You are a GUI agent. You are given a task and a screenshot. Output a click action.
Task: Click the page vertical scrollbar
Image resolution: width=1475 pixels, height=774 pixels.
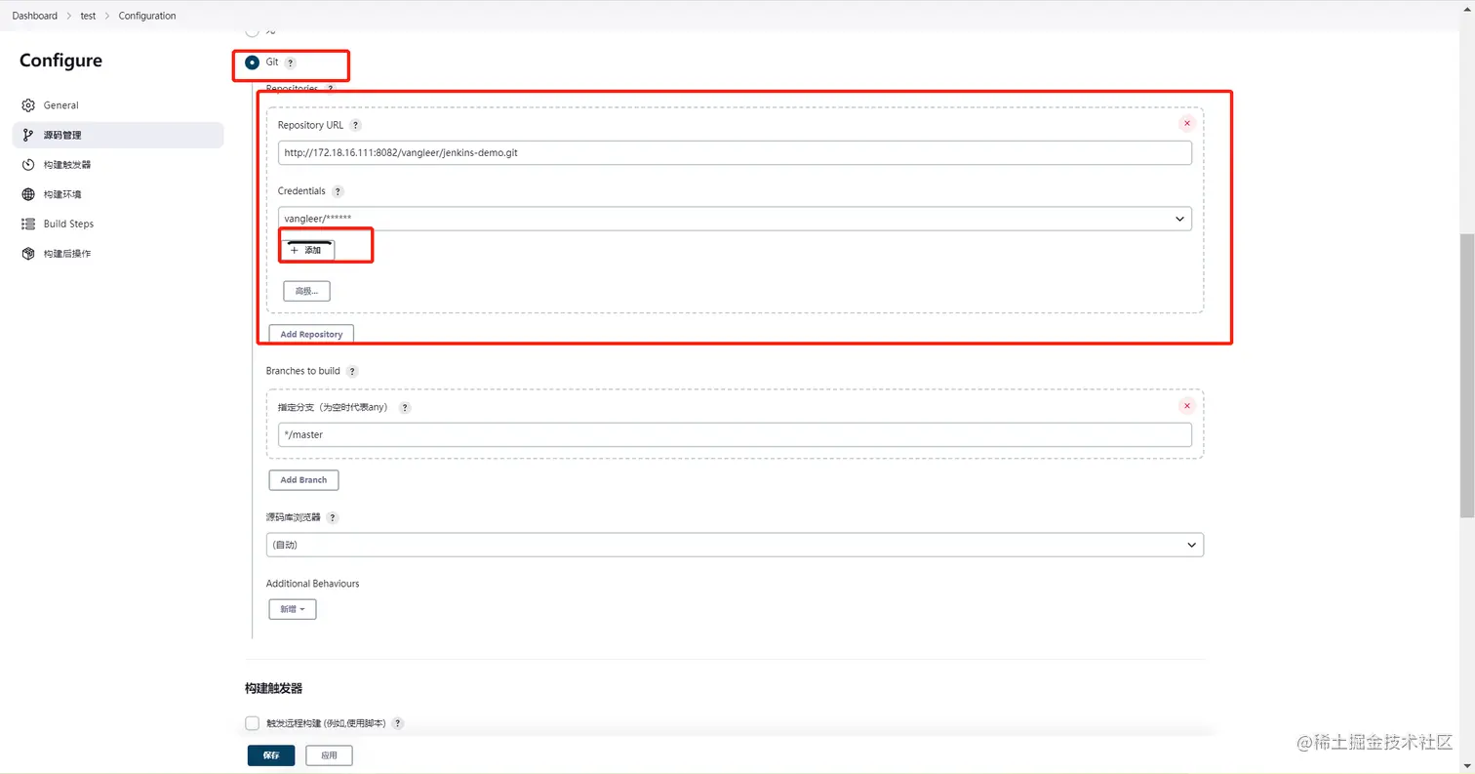pyautogui.click(x=1467, y=376)
